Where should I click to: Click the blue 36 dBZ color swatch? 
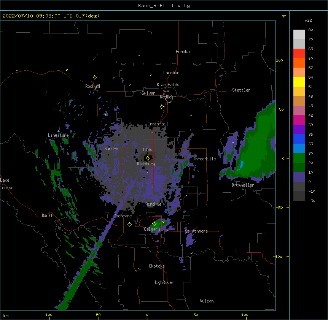[x=299, y=139]
